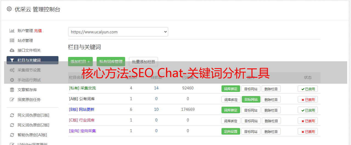Click 删除栏目 for 网站更新 row
The image size is (351, 145).
pyautogui.click(x=271, y=110)
